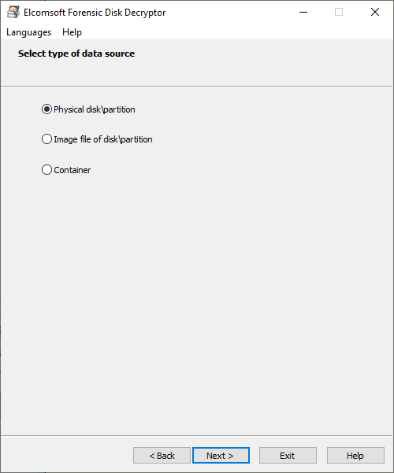
Task: Click the 'Elcomsoft Forensic Disk Decryptor' title text
Action: pos(95,13)
